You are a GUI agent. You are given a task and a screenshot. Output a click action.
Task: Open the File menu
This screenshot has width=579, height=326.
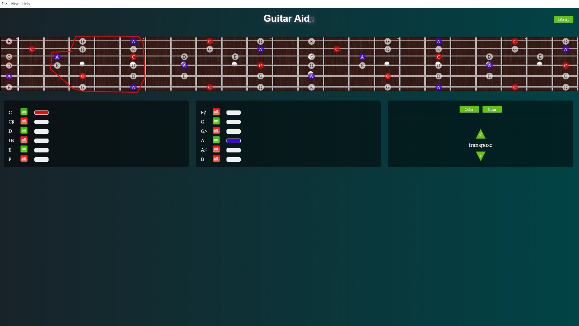point(5,4)
